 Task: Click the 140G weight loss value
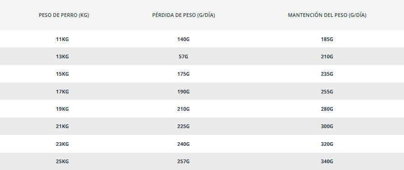click(x=184, y=39)
